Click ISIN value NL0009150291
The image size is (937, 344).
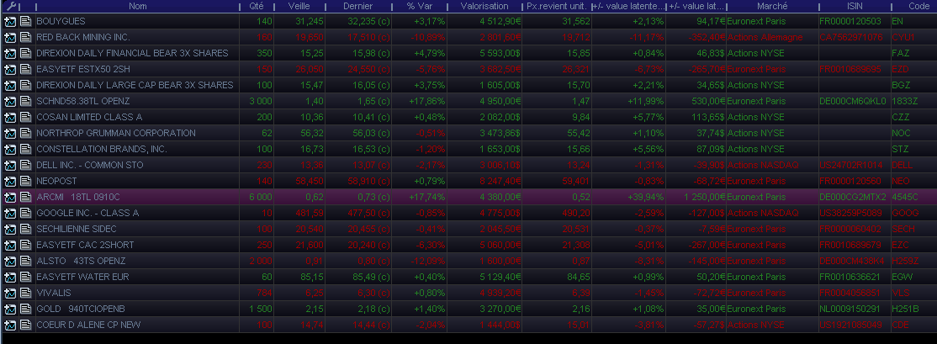point(850,309)
